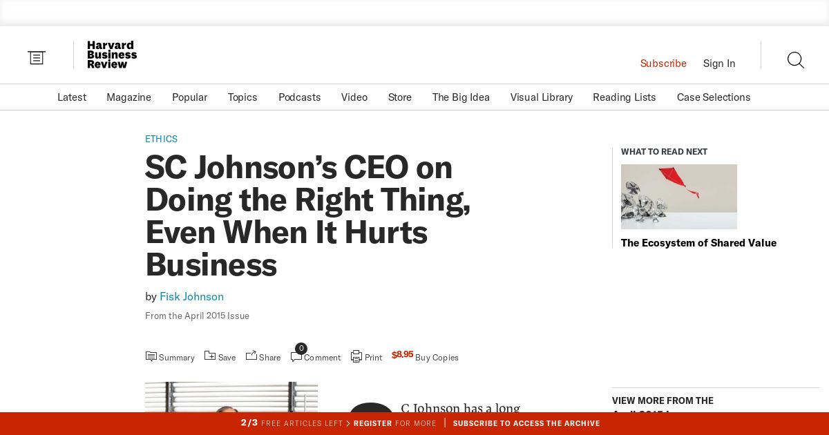Open the Popular navigation item
Screen dimensions: 829x435
(189, 97)
